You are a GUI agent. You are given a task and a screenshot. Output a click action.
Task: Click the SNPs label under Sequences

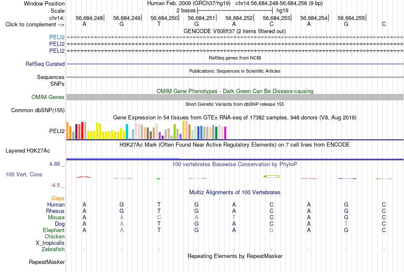pos(57,84)
